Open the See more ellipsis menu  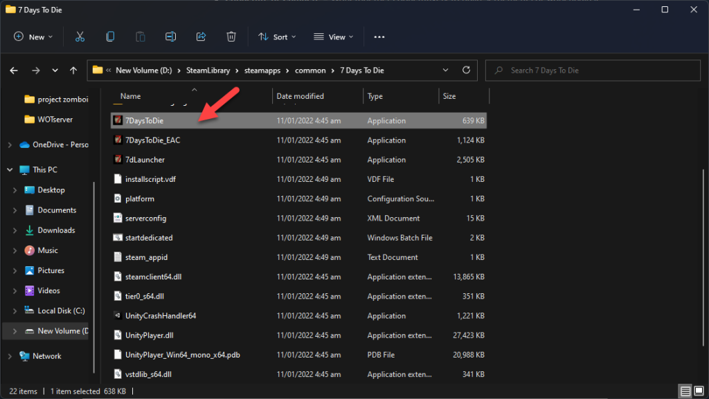coord(379,37)
